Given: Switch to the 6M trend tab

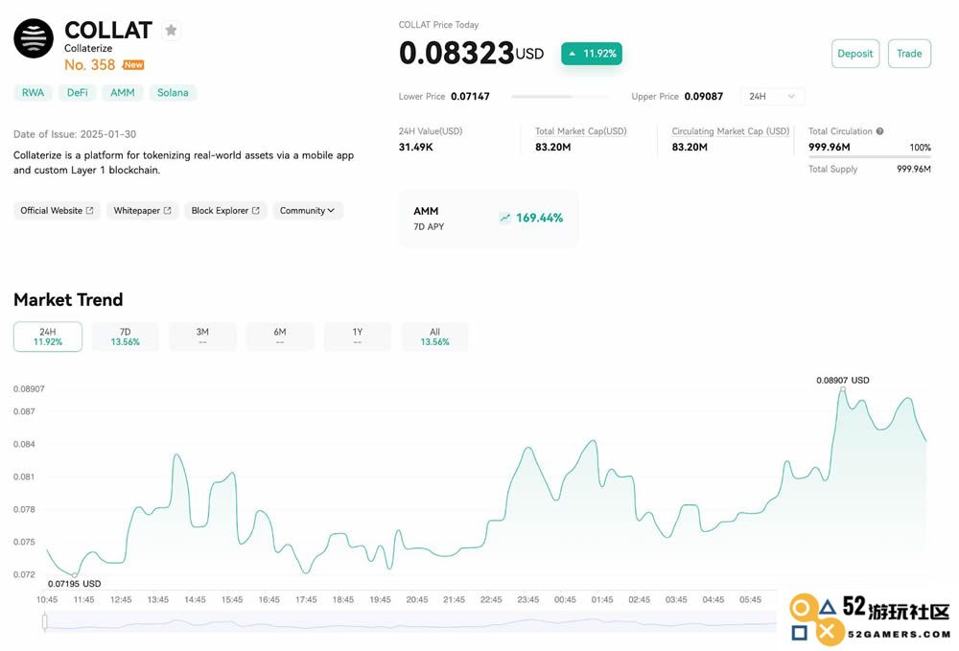Looking at the screenshot, I should point(280,337).
